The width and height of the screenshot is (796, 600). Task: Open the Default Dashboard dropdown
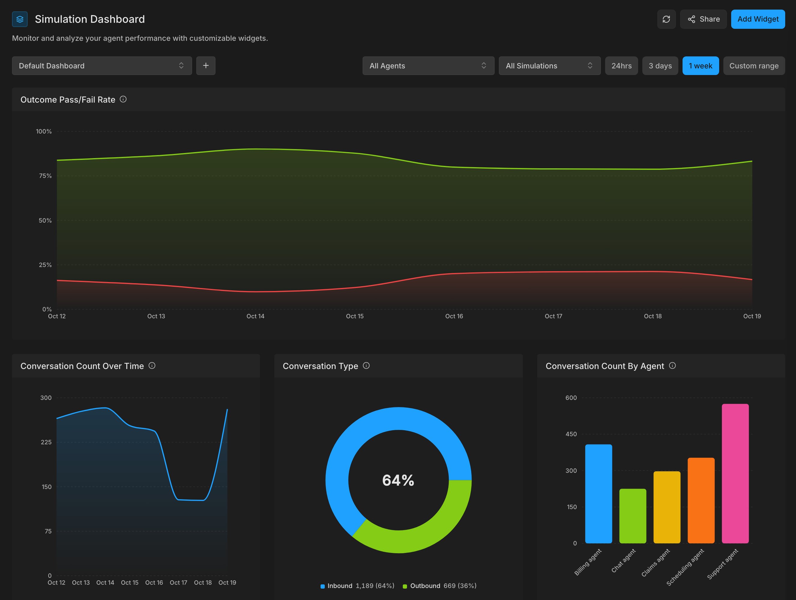[x=102, y=65]
